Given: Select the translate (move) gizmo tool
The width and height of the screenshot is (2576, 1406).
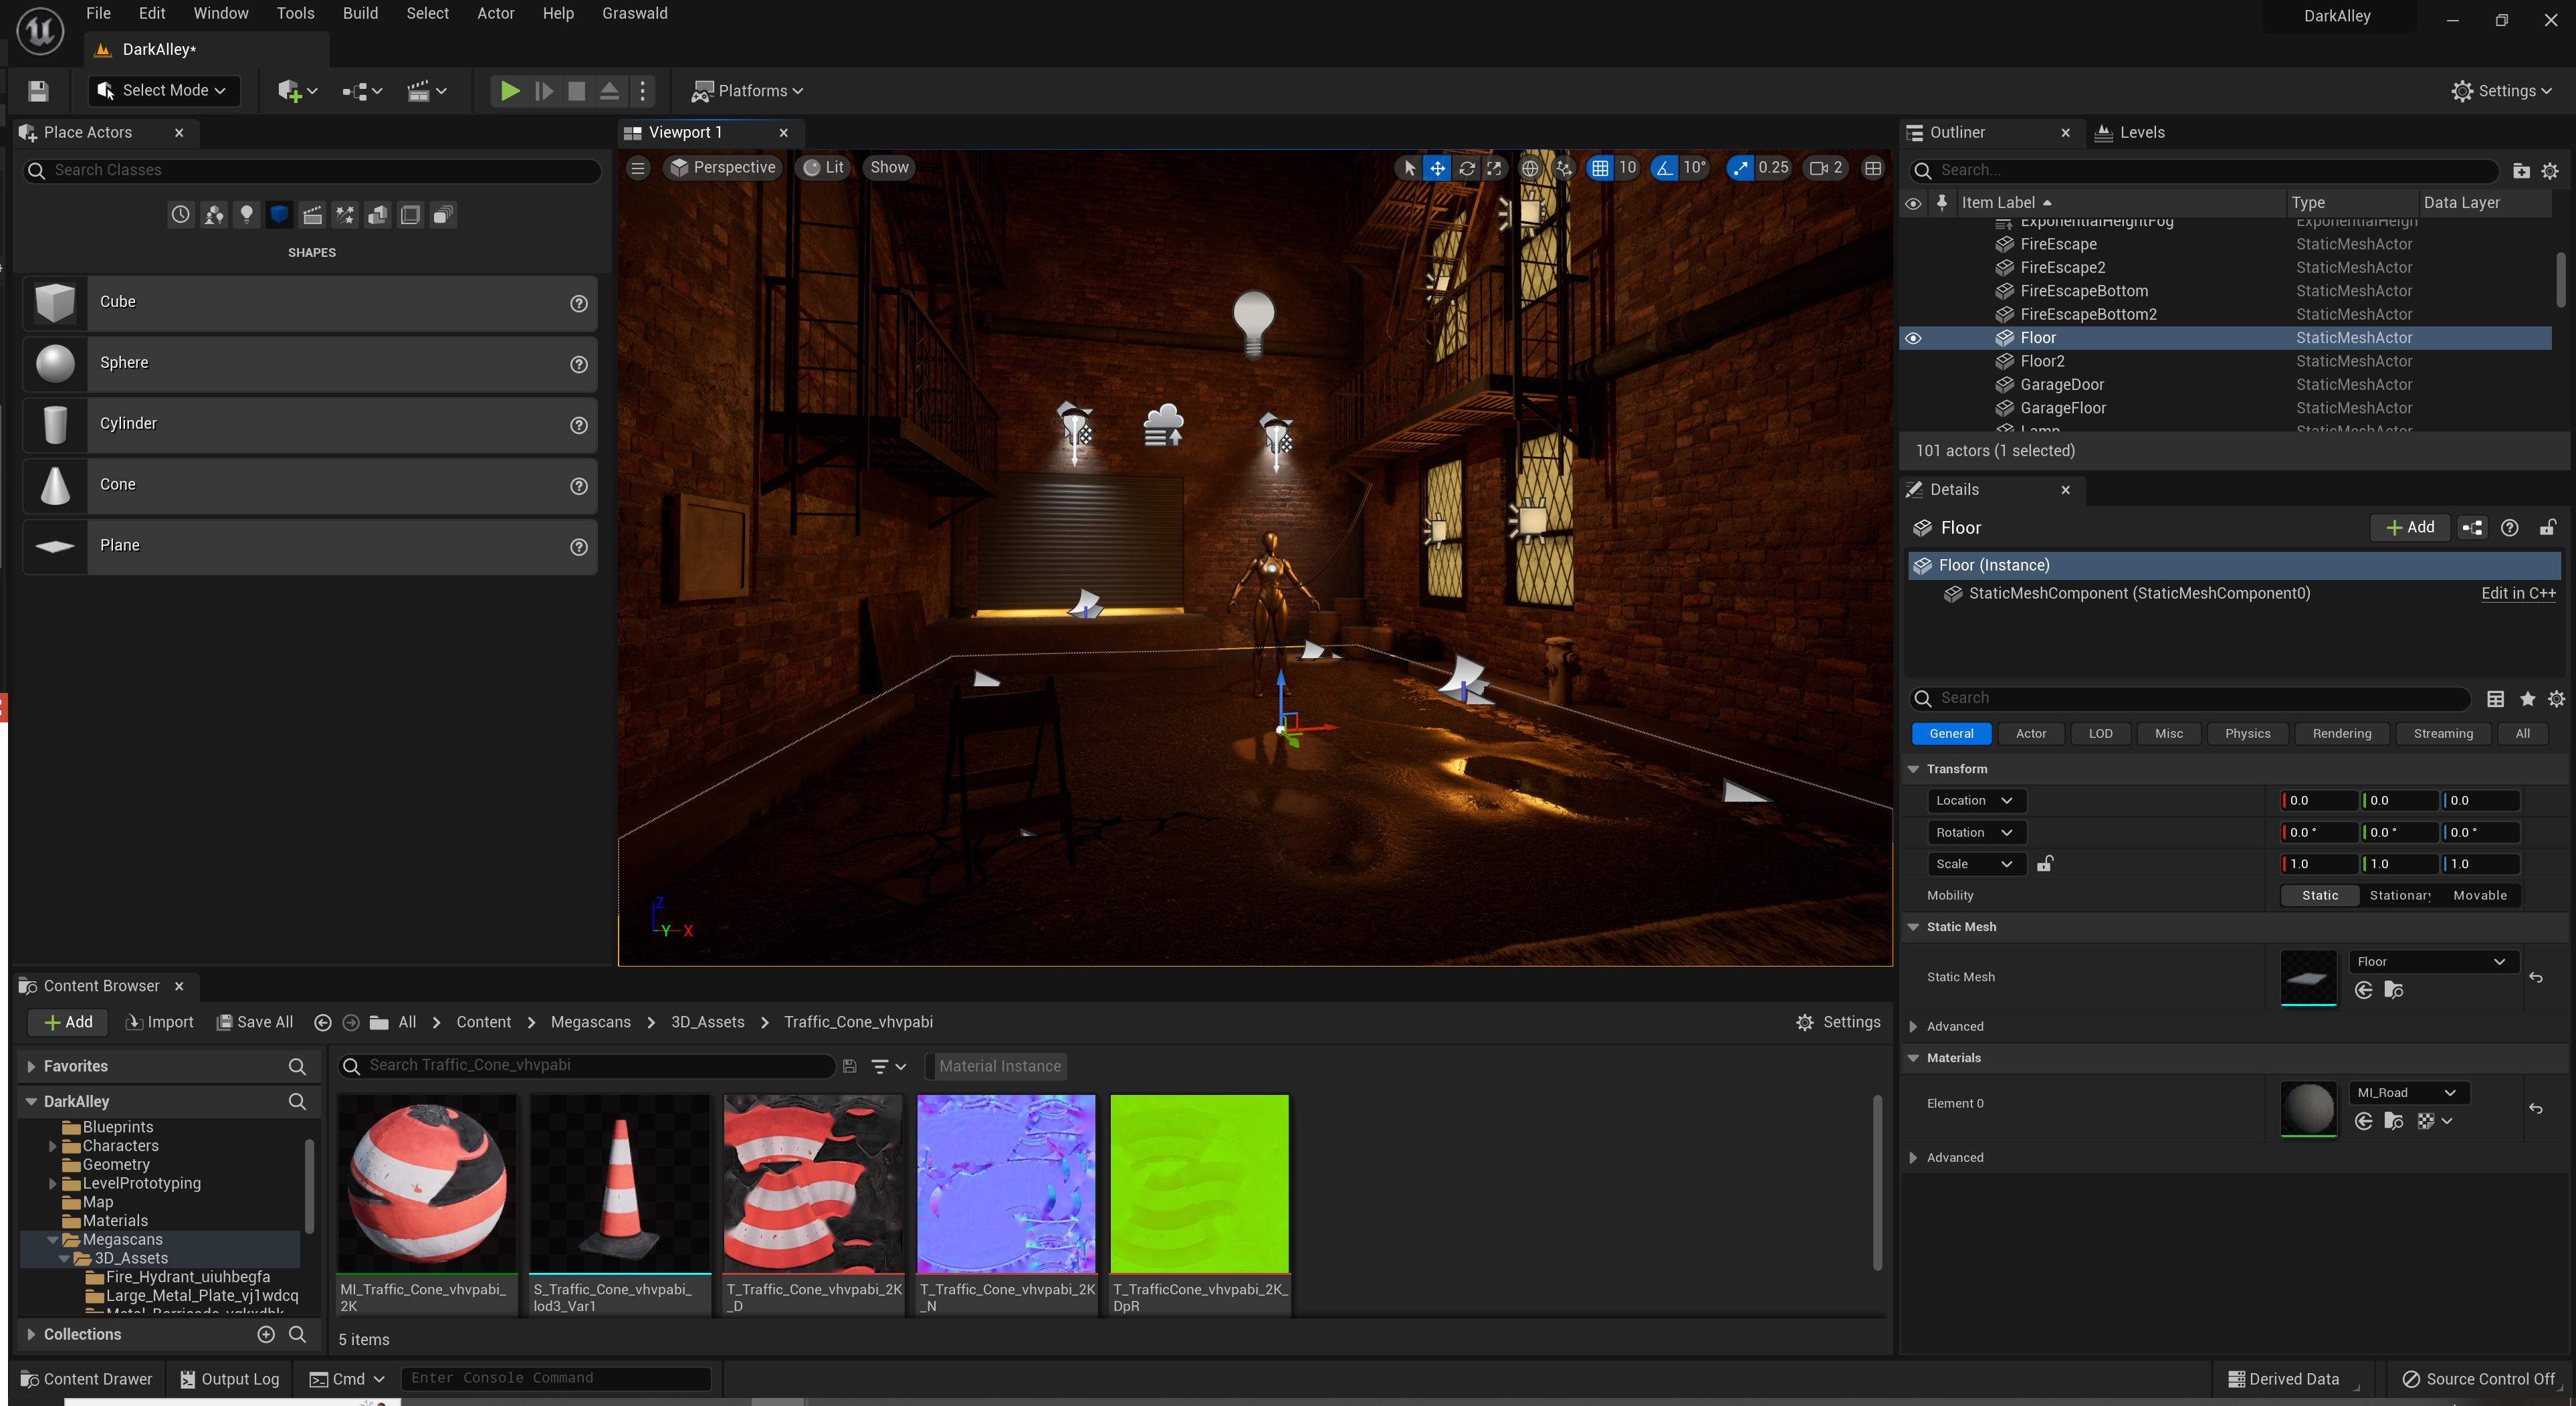Looking at the screenshot, I should [1437, 168].
